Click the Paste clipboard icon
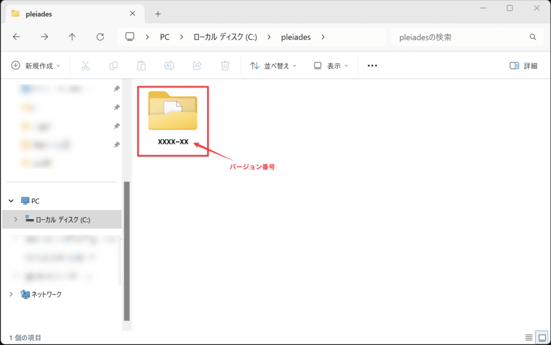This screenshot has height=345, width=551. [142, 66]
